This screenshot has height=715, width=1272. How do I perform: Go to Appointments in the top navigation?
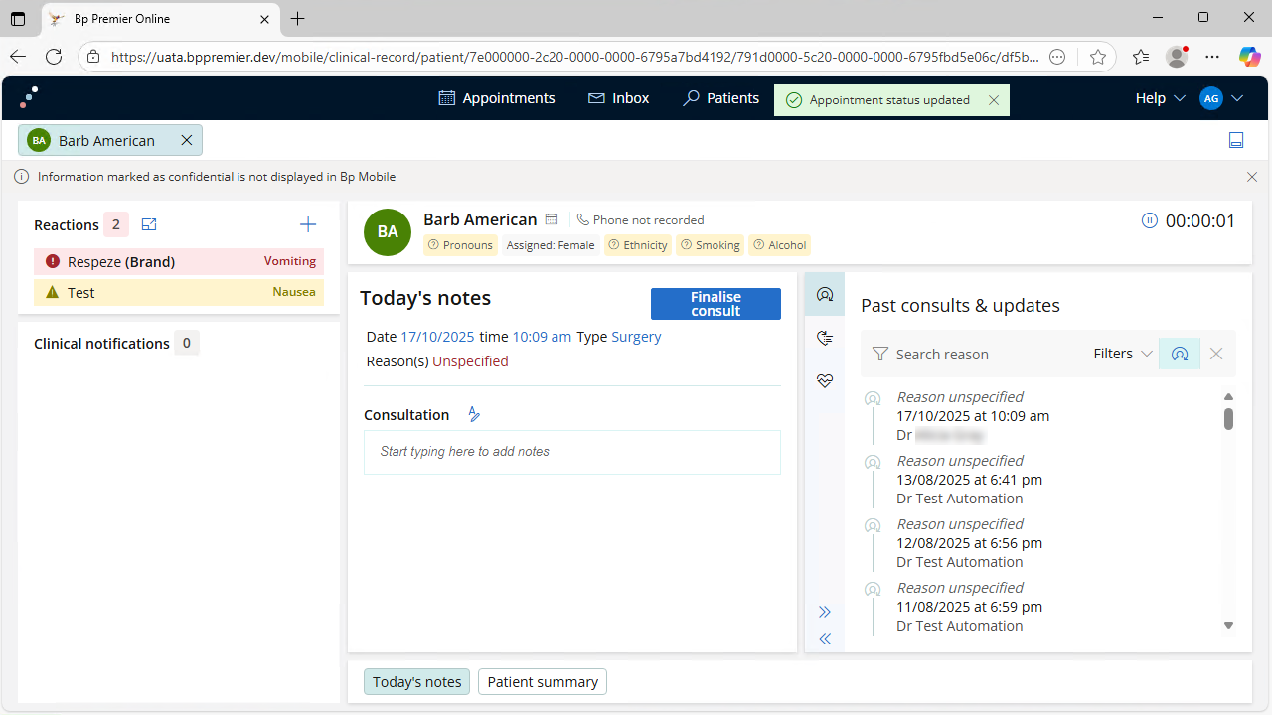point(497,98)
